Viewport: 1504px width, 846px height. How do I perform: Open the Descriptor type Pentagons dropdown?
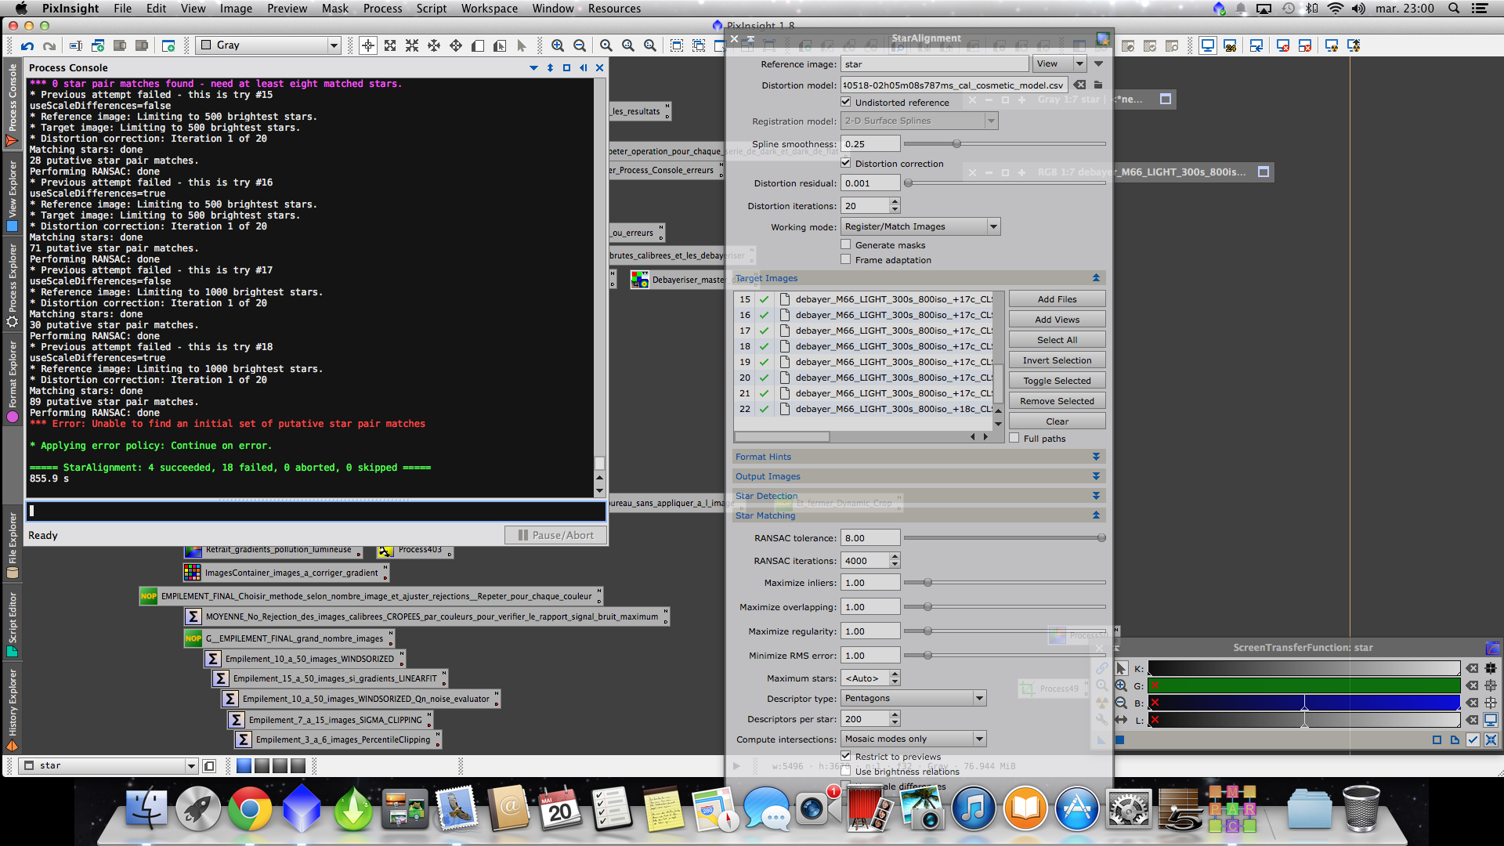[913, 698]
